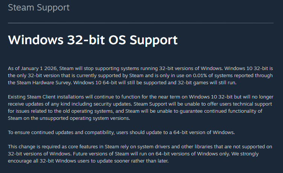Click "32-bit games will still run" text
The image size is (283, 173).
(x=207, y=83)
